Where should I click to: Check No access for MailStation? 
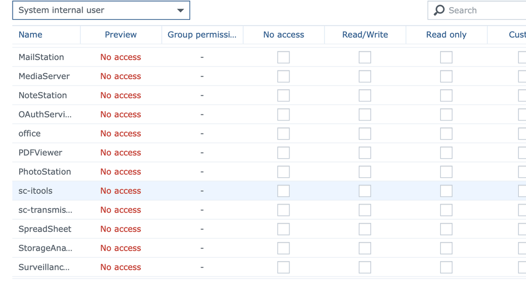[283, 57]
